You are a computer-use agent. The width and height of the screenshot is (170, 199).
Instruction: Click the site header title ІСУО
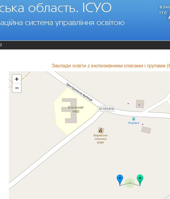97,7
